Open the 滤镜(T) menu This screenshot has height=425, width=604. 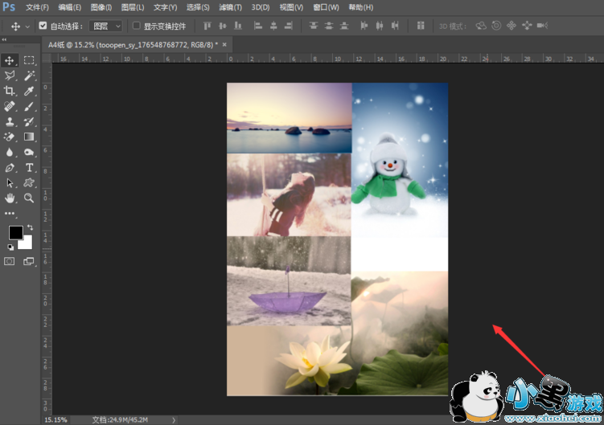click(230, 7)
